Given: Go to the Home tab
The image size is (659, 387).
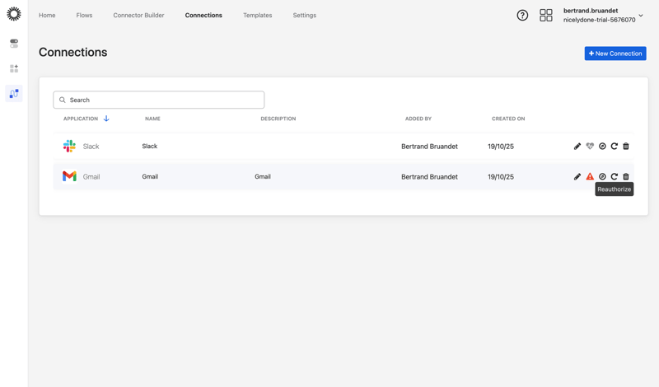Looking at the screenshot, I should coord(47,15).
